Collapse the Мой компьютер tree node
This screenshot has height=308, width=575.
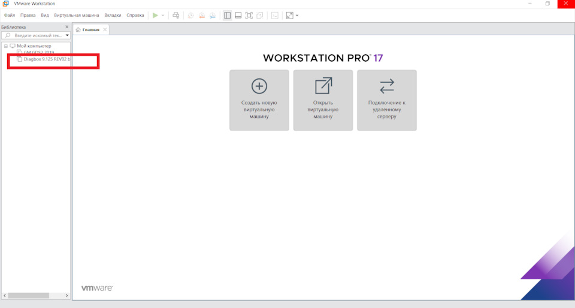(x=6, y=46)
